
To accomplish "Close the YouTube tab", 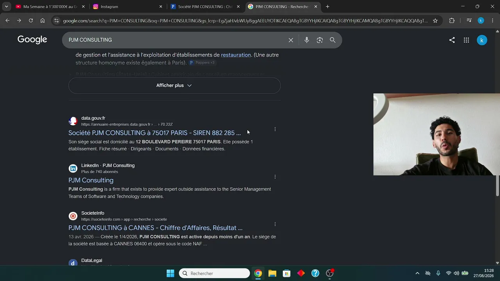I will (x=83, y=7).
